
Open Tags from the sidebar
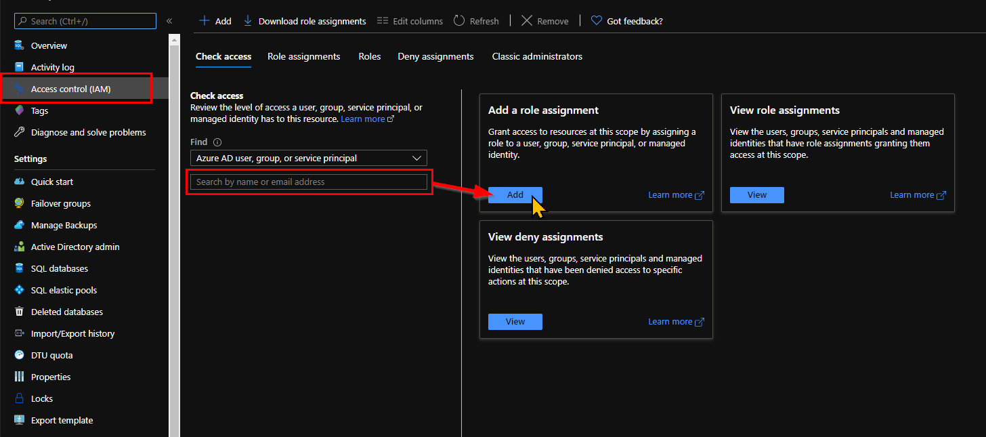pos(19,110)
